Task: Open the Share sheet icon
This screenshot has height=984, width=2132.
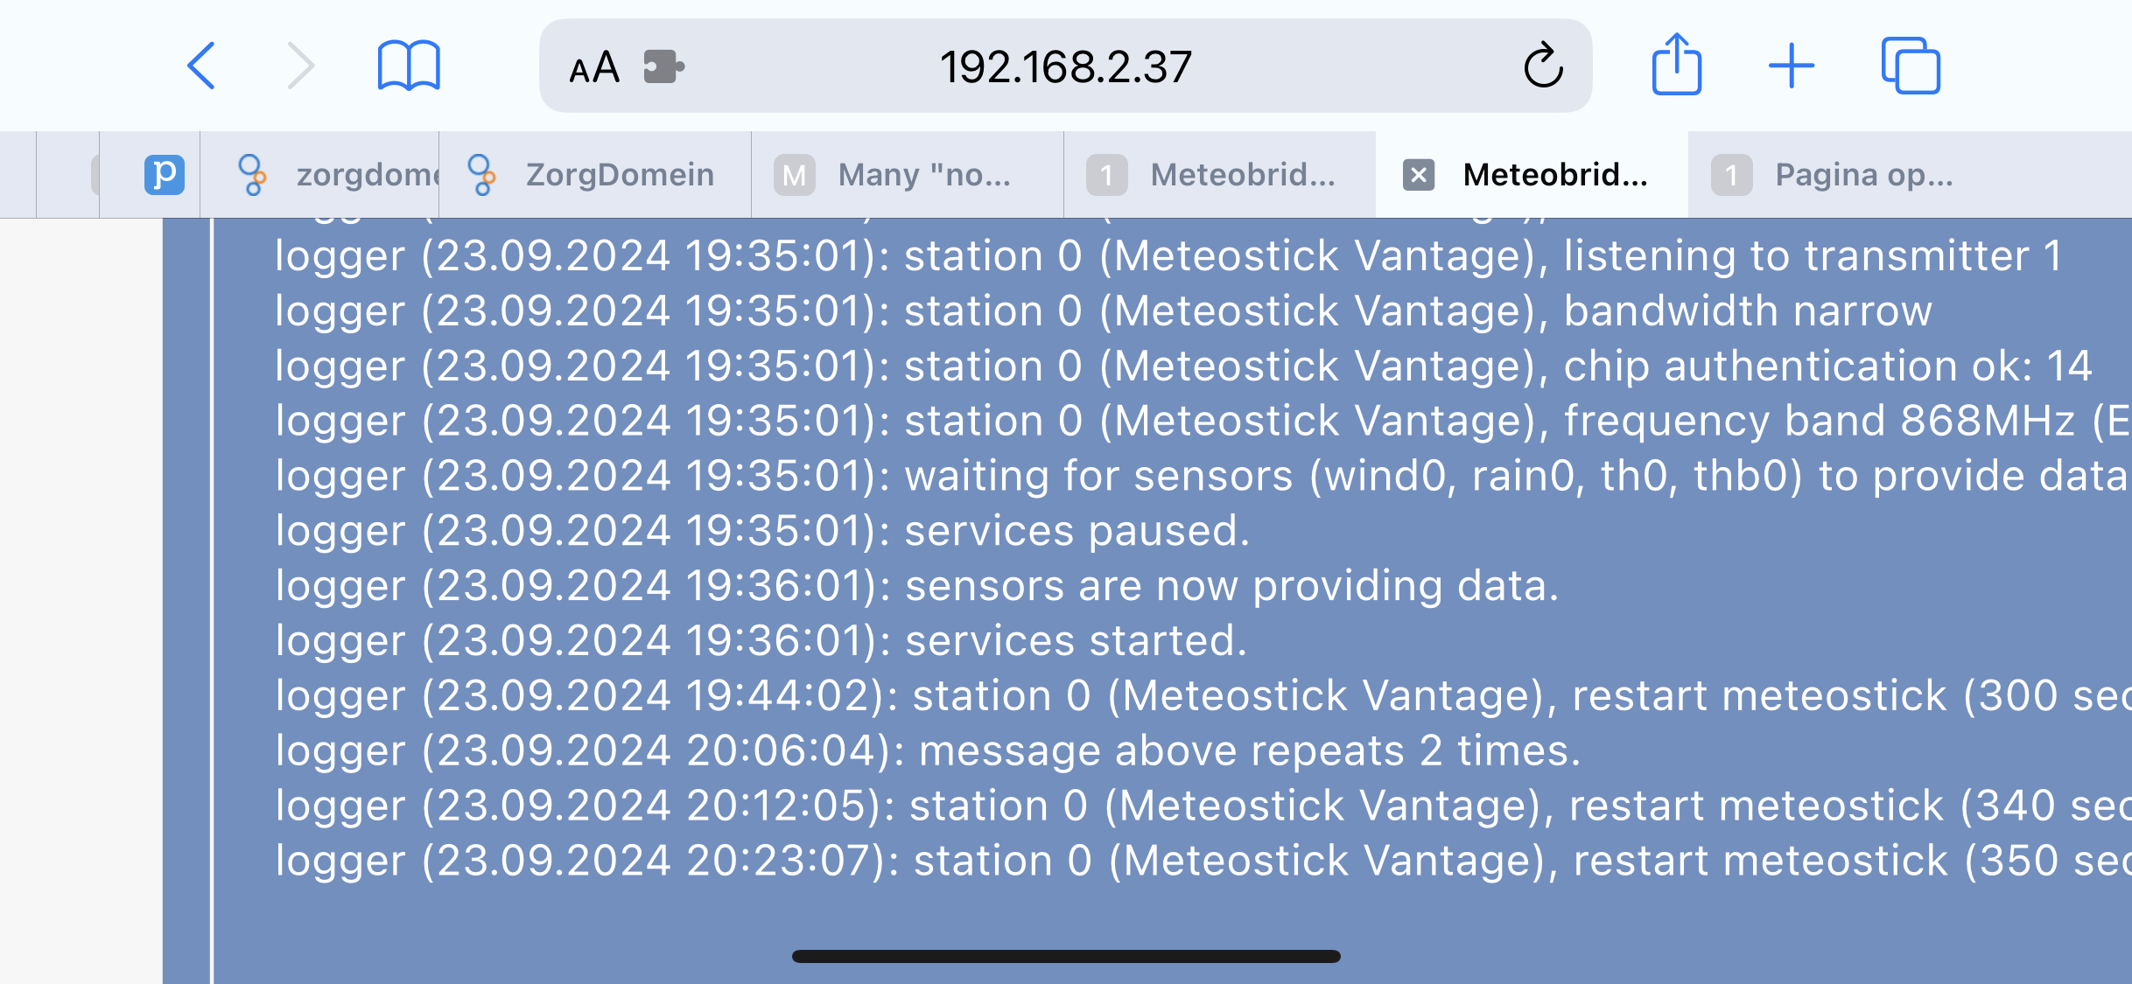Action: [1676, 64]
